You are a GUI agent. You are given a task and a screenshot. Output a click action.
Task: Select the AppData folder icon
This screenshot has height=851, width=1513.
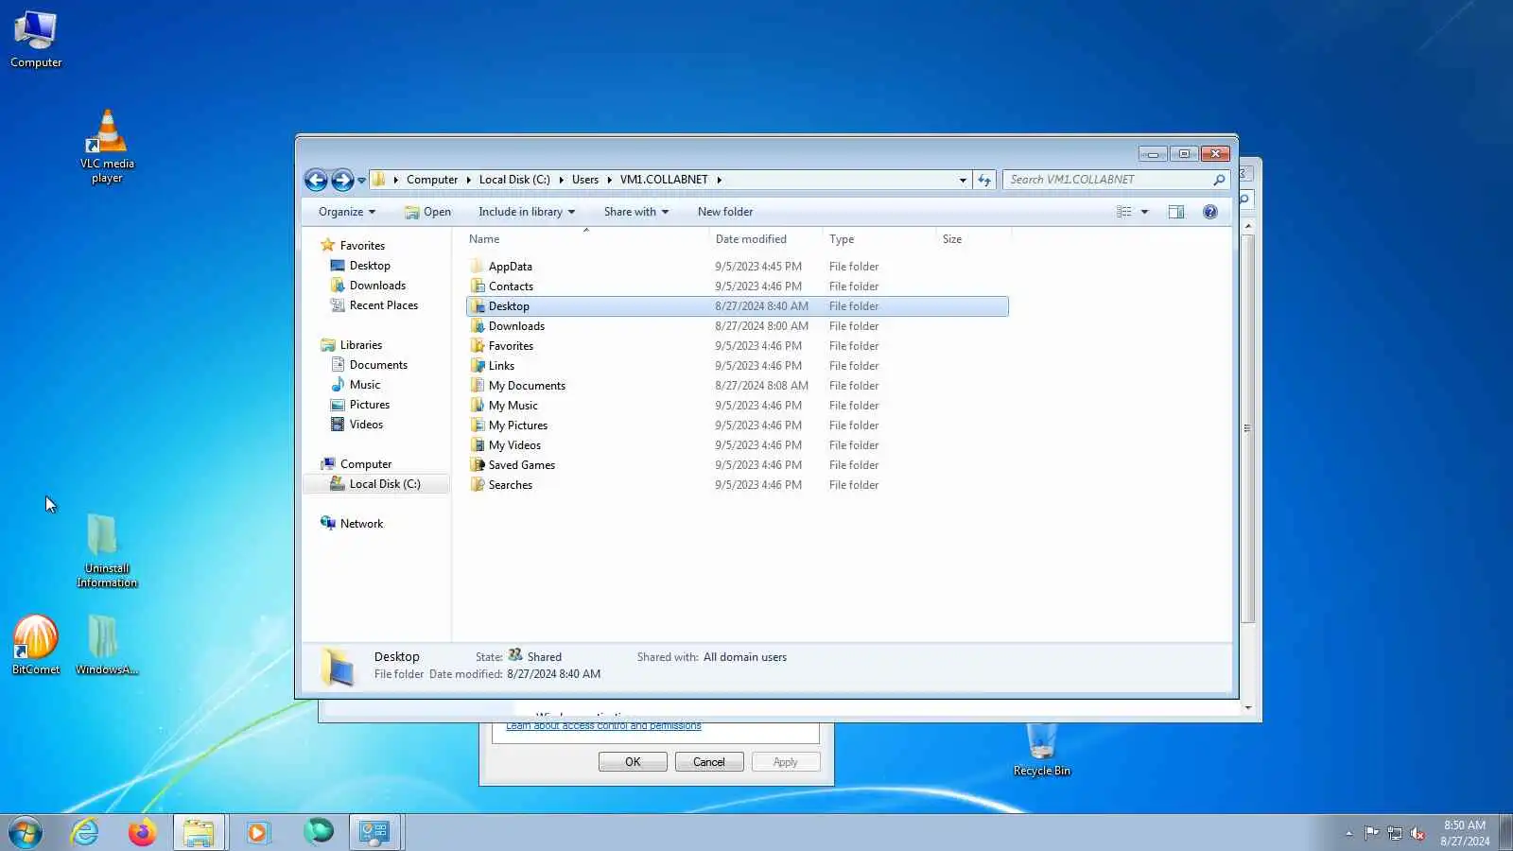478,267
